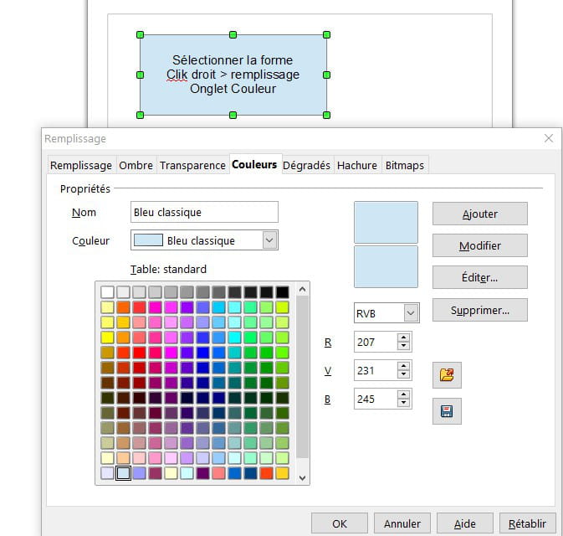Pick the pure black swatch ending the grey row
The height and width of the screenshot is (536, 563).
click(x=282, y=292)
